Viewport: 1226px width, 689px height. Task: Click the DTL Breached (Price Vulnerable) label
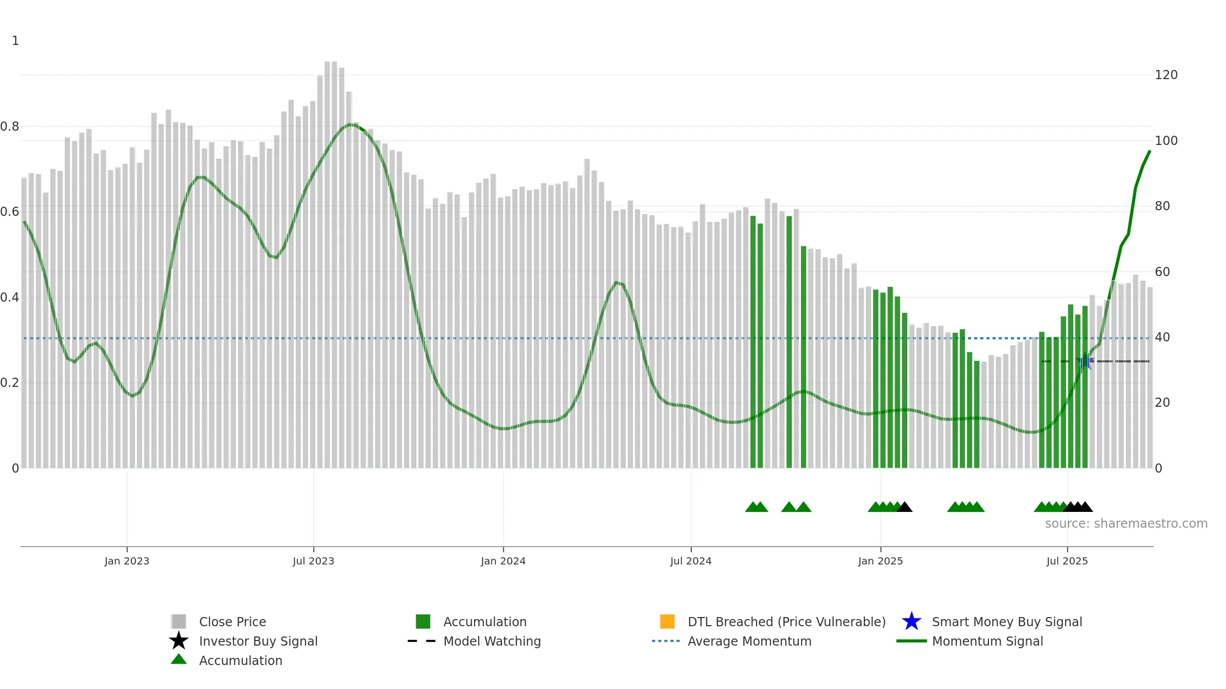(x=787, y=622)
